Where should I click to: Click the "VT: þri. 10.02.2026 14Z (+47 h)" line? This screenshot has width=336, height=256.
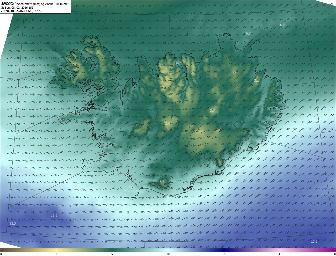[21, 11]
